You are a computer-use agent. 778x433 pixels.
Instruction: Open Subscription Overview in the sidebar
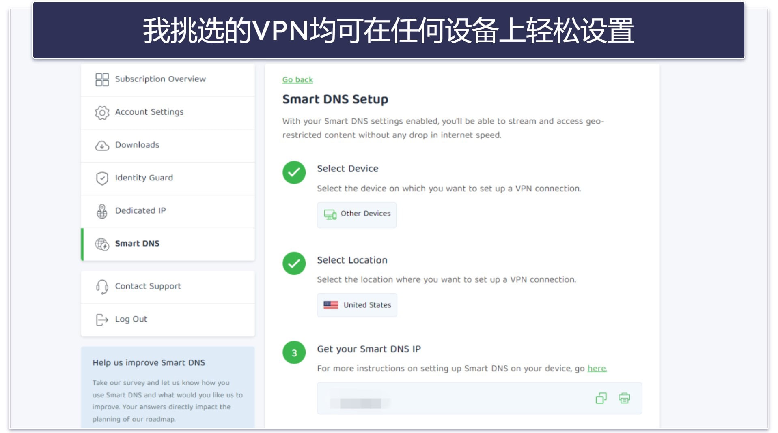(168, 79)
